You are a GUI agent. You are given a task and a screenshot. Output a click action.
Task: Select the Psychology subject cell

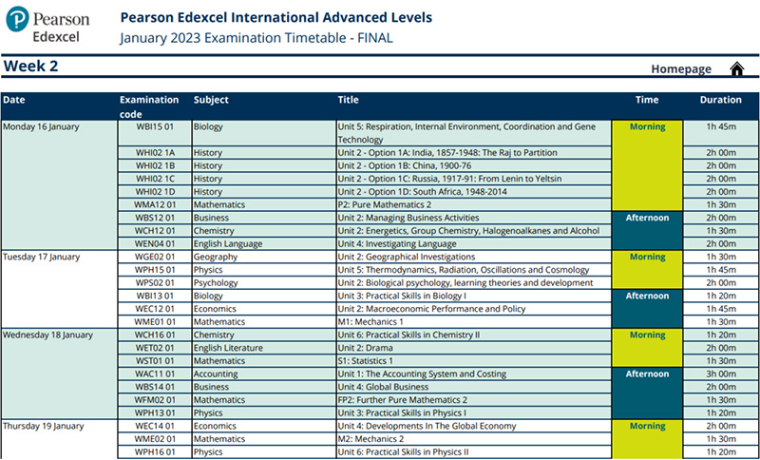tap(218, 282)
